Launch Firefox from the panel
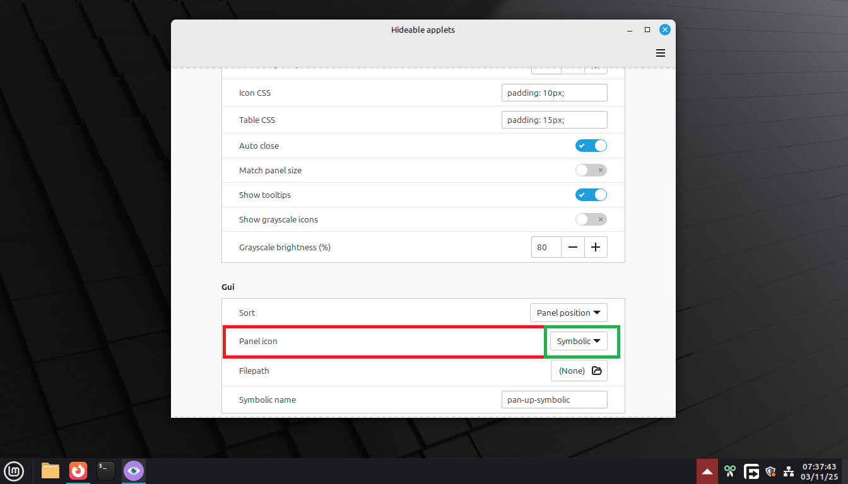 [x=78, y=471]
